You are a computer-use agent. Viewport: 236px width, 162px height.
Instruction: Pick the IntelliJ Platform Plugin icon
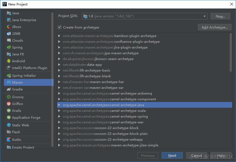[x=9, y=68]
